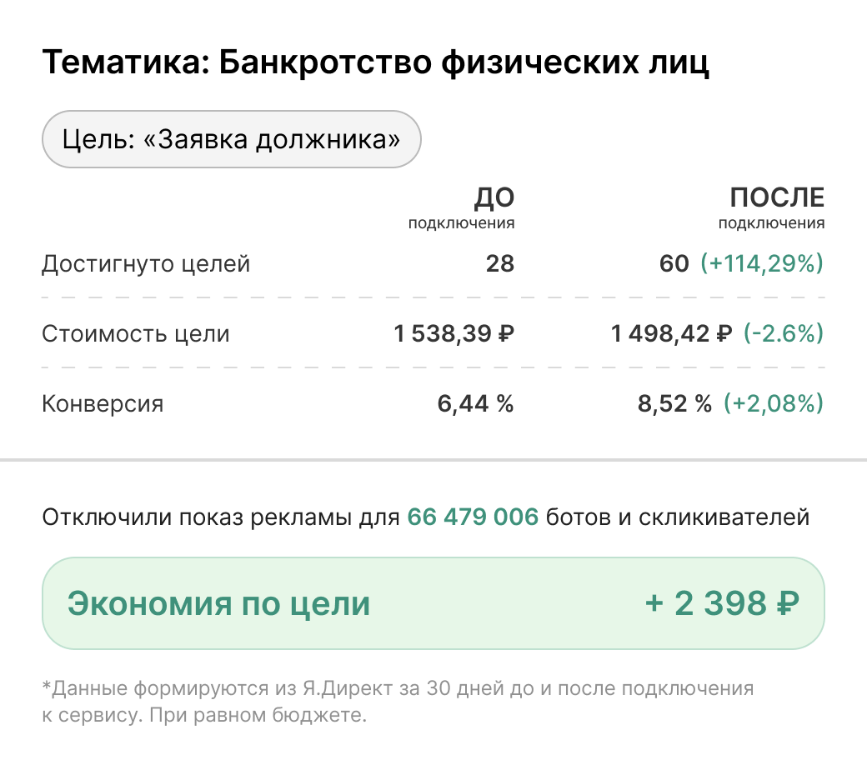Click the Стоимость цели row label

tap(136, 334)
